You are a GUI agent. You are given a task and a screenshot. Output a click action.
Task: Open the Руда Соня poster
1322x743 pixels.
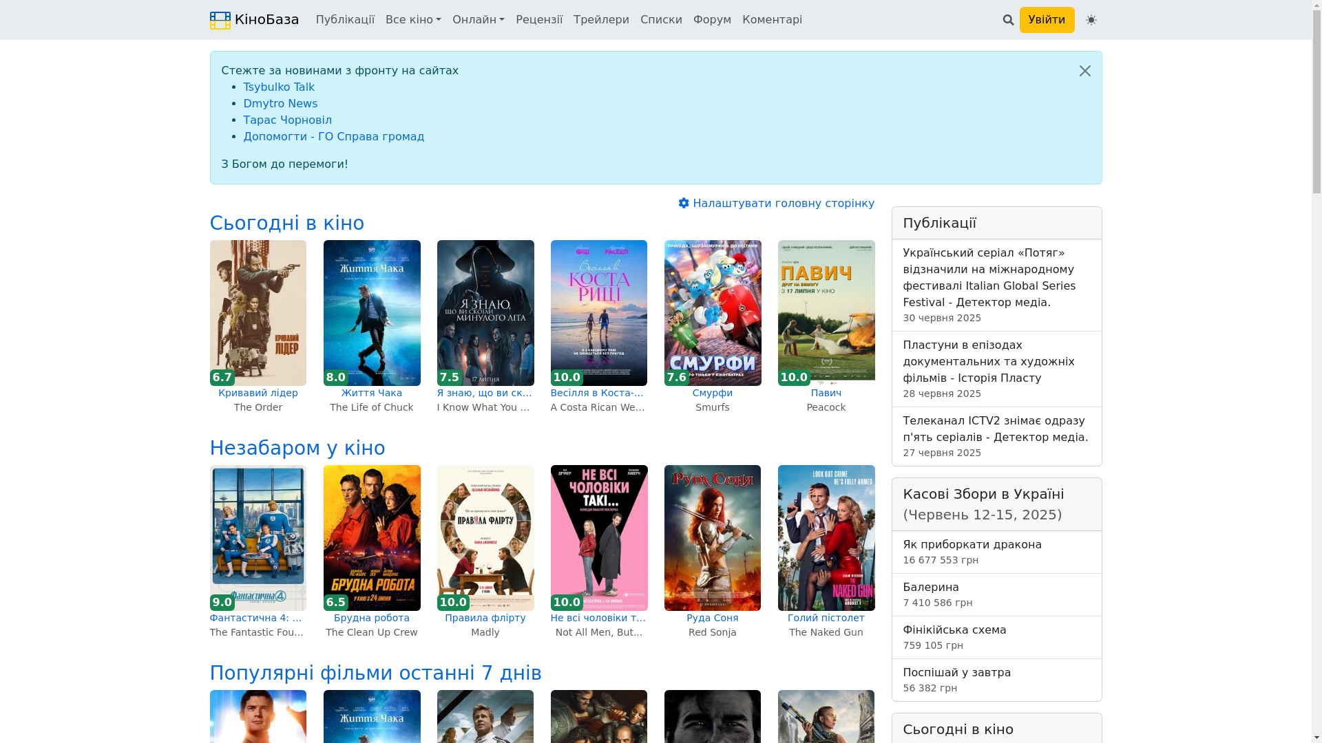713,538
